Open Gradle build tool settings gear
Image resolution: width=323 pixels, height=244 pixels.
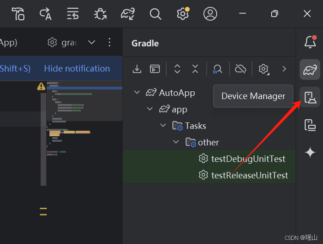(x=263, y=69)
